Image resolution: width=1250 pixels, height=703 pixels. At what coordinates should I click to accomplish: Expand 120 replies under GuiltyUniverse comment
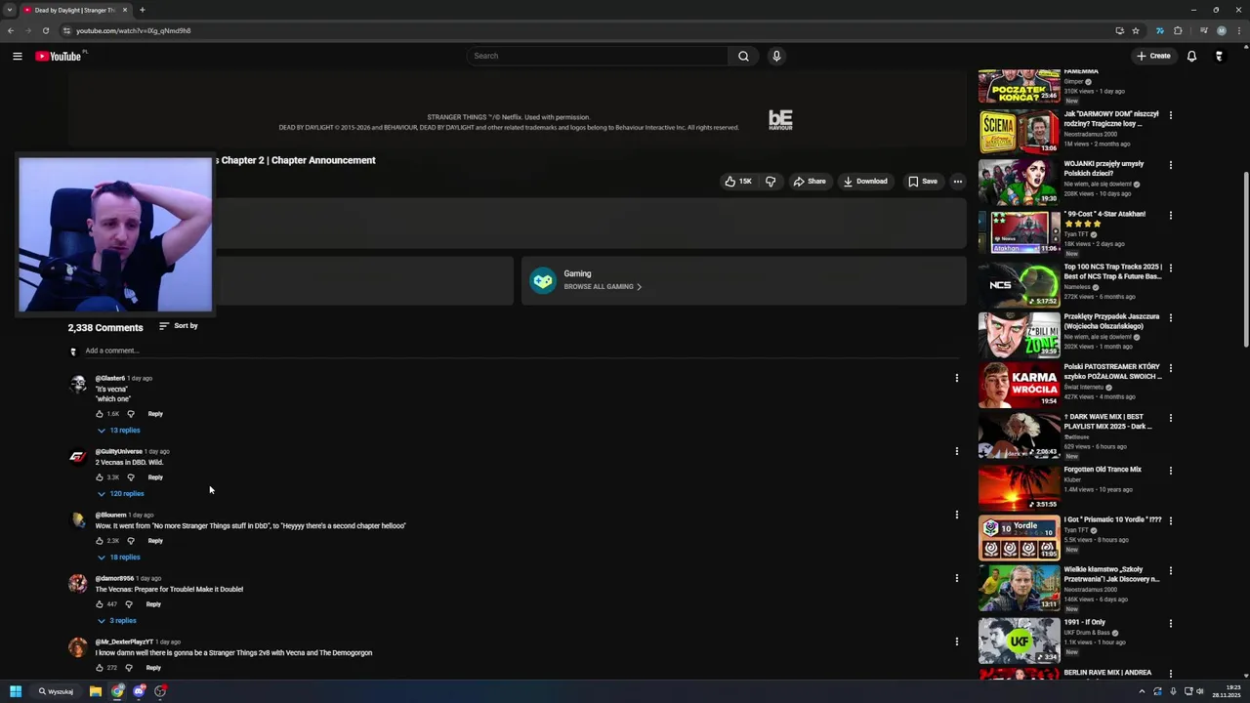[x=120, y=493]
